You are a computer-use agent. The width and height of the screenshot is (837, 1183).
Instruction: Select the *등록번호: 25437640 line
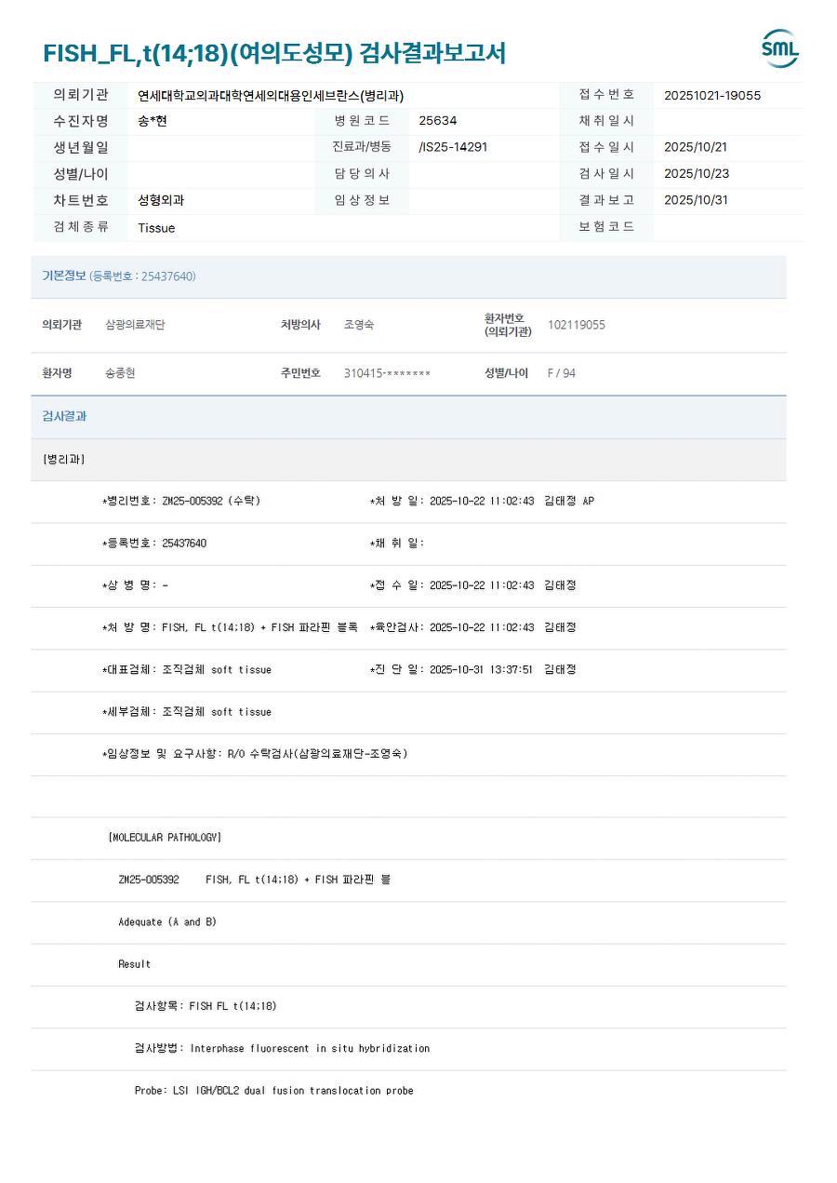[154, 544]
